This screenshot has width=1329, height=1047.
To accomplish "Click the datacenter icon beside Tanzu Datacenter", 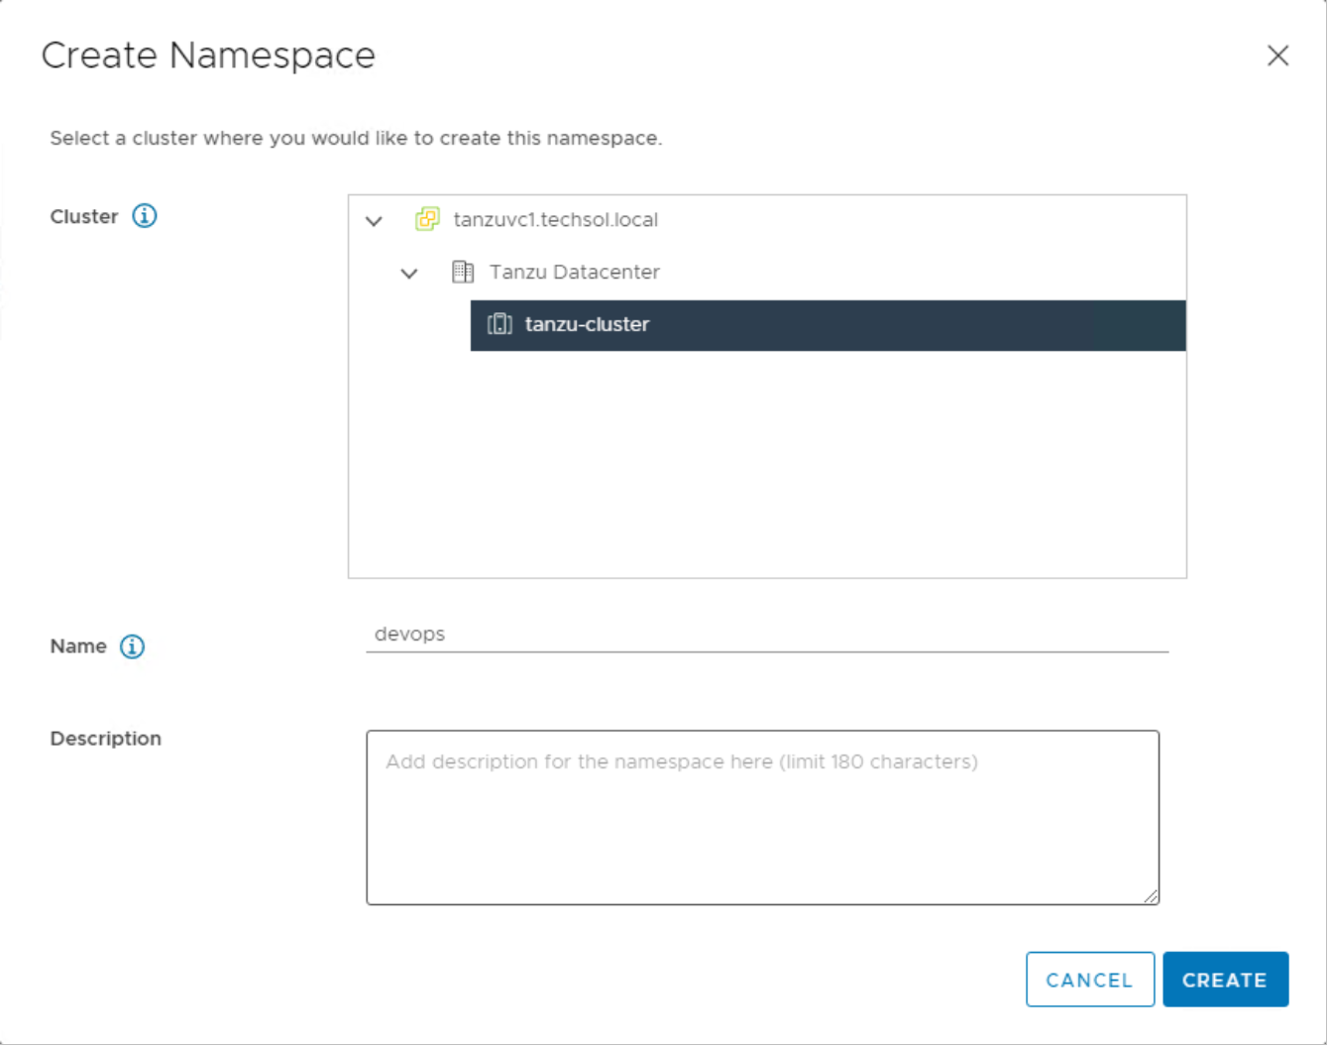I will tap(463, 272).
